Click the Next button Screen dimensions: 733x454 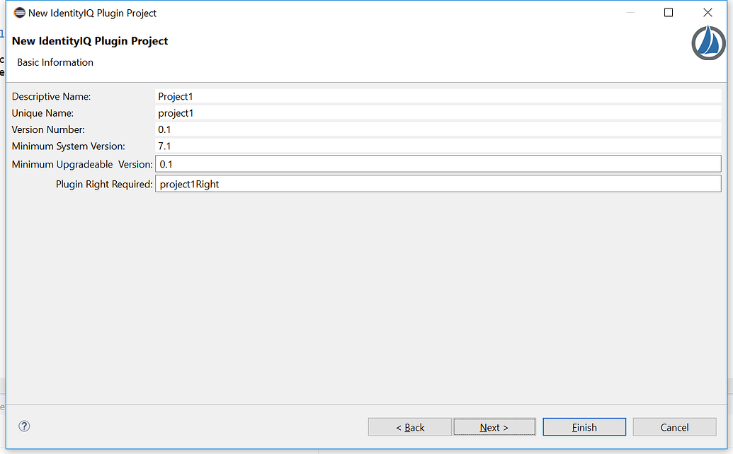494,426
